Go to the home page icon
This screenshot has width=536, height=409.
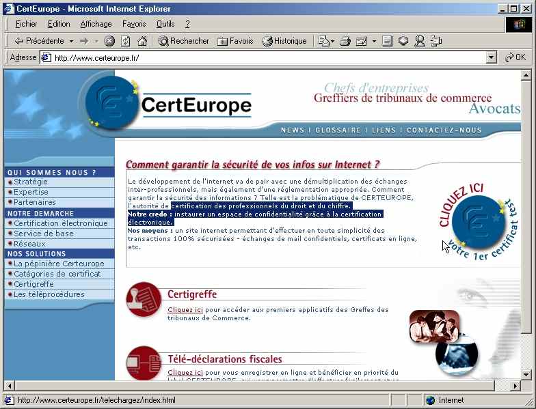(142, 41)
